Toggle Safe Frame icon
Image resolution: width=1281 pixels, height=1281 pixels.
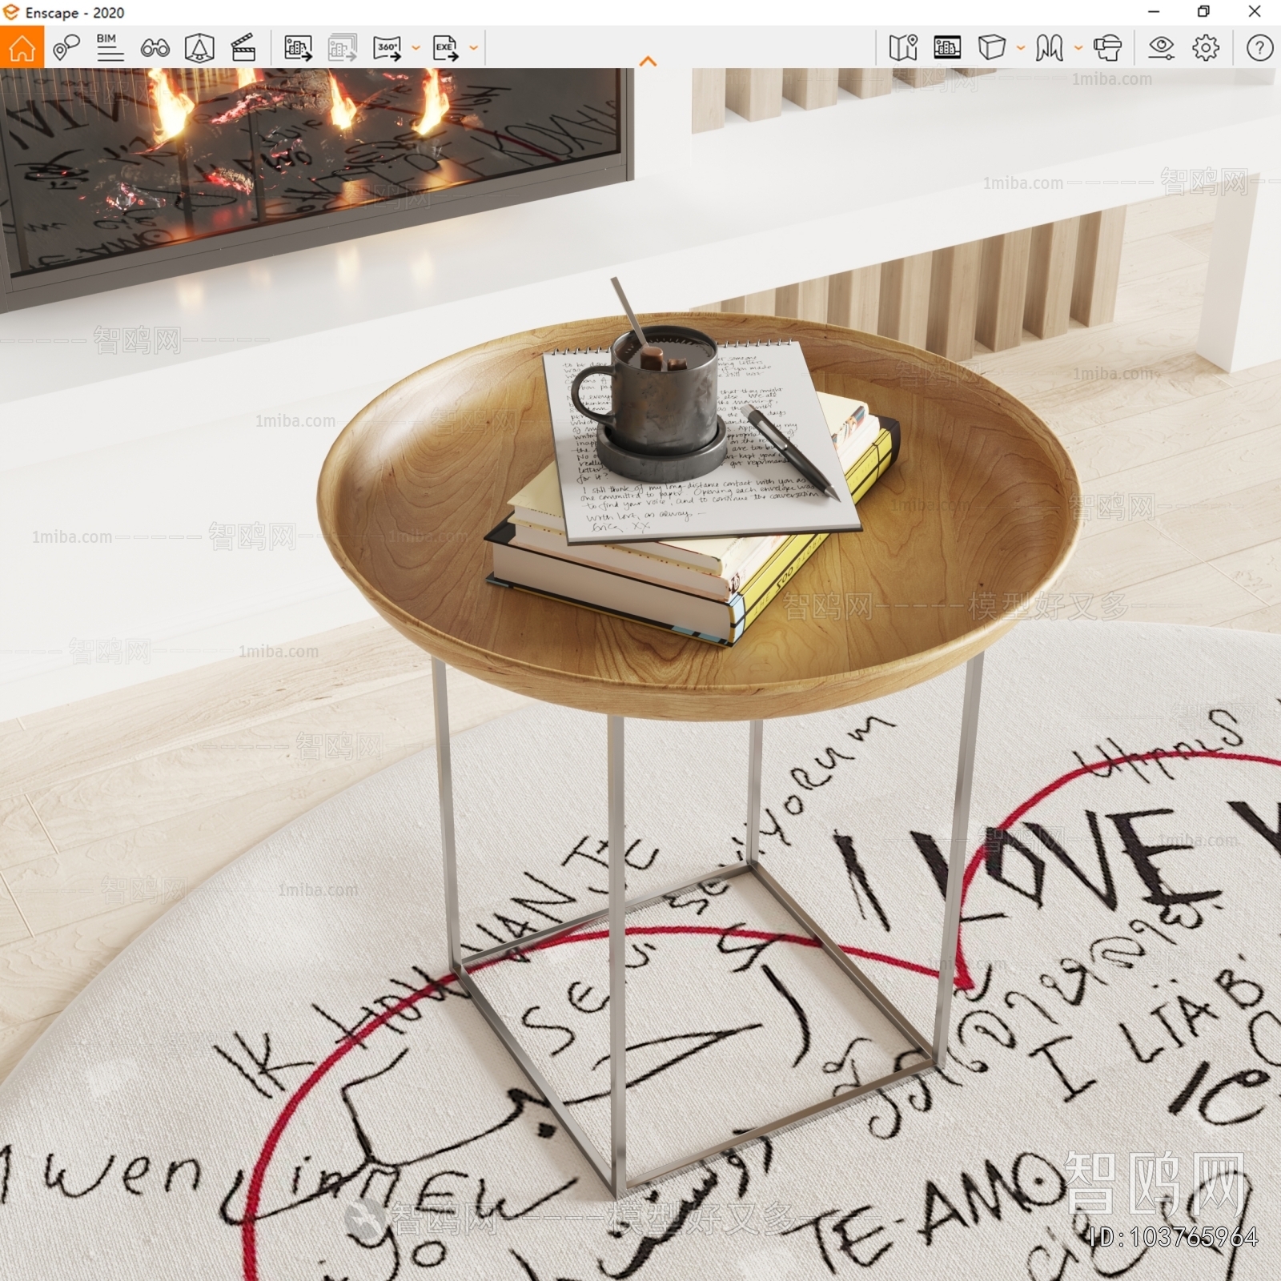point(947,48)
